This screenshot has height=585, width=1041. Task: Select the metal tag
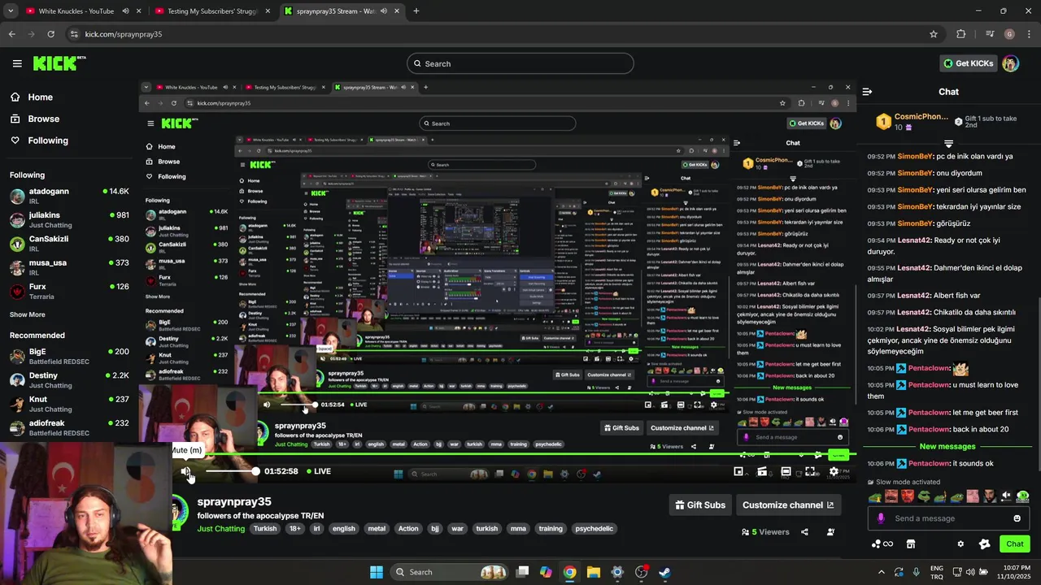point(377,529)
